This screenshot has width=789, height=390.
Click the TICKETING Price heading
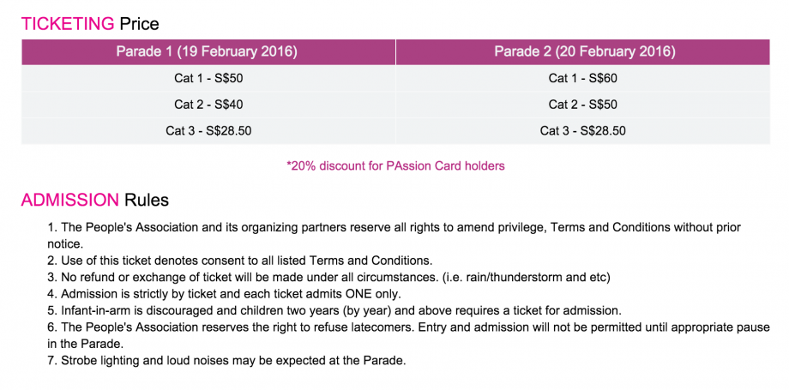coord(90,24)
